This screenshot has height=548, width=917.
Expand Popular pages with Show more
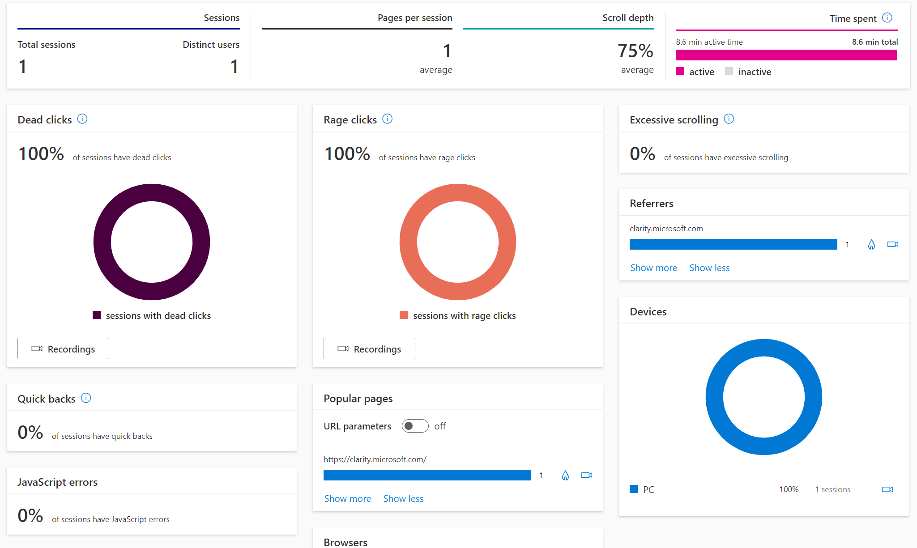click(x=347, y=499)
